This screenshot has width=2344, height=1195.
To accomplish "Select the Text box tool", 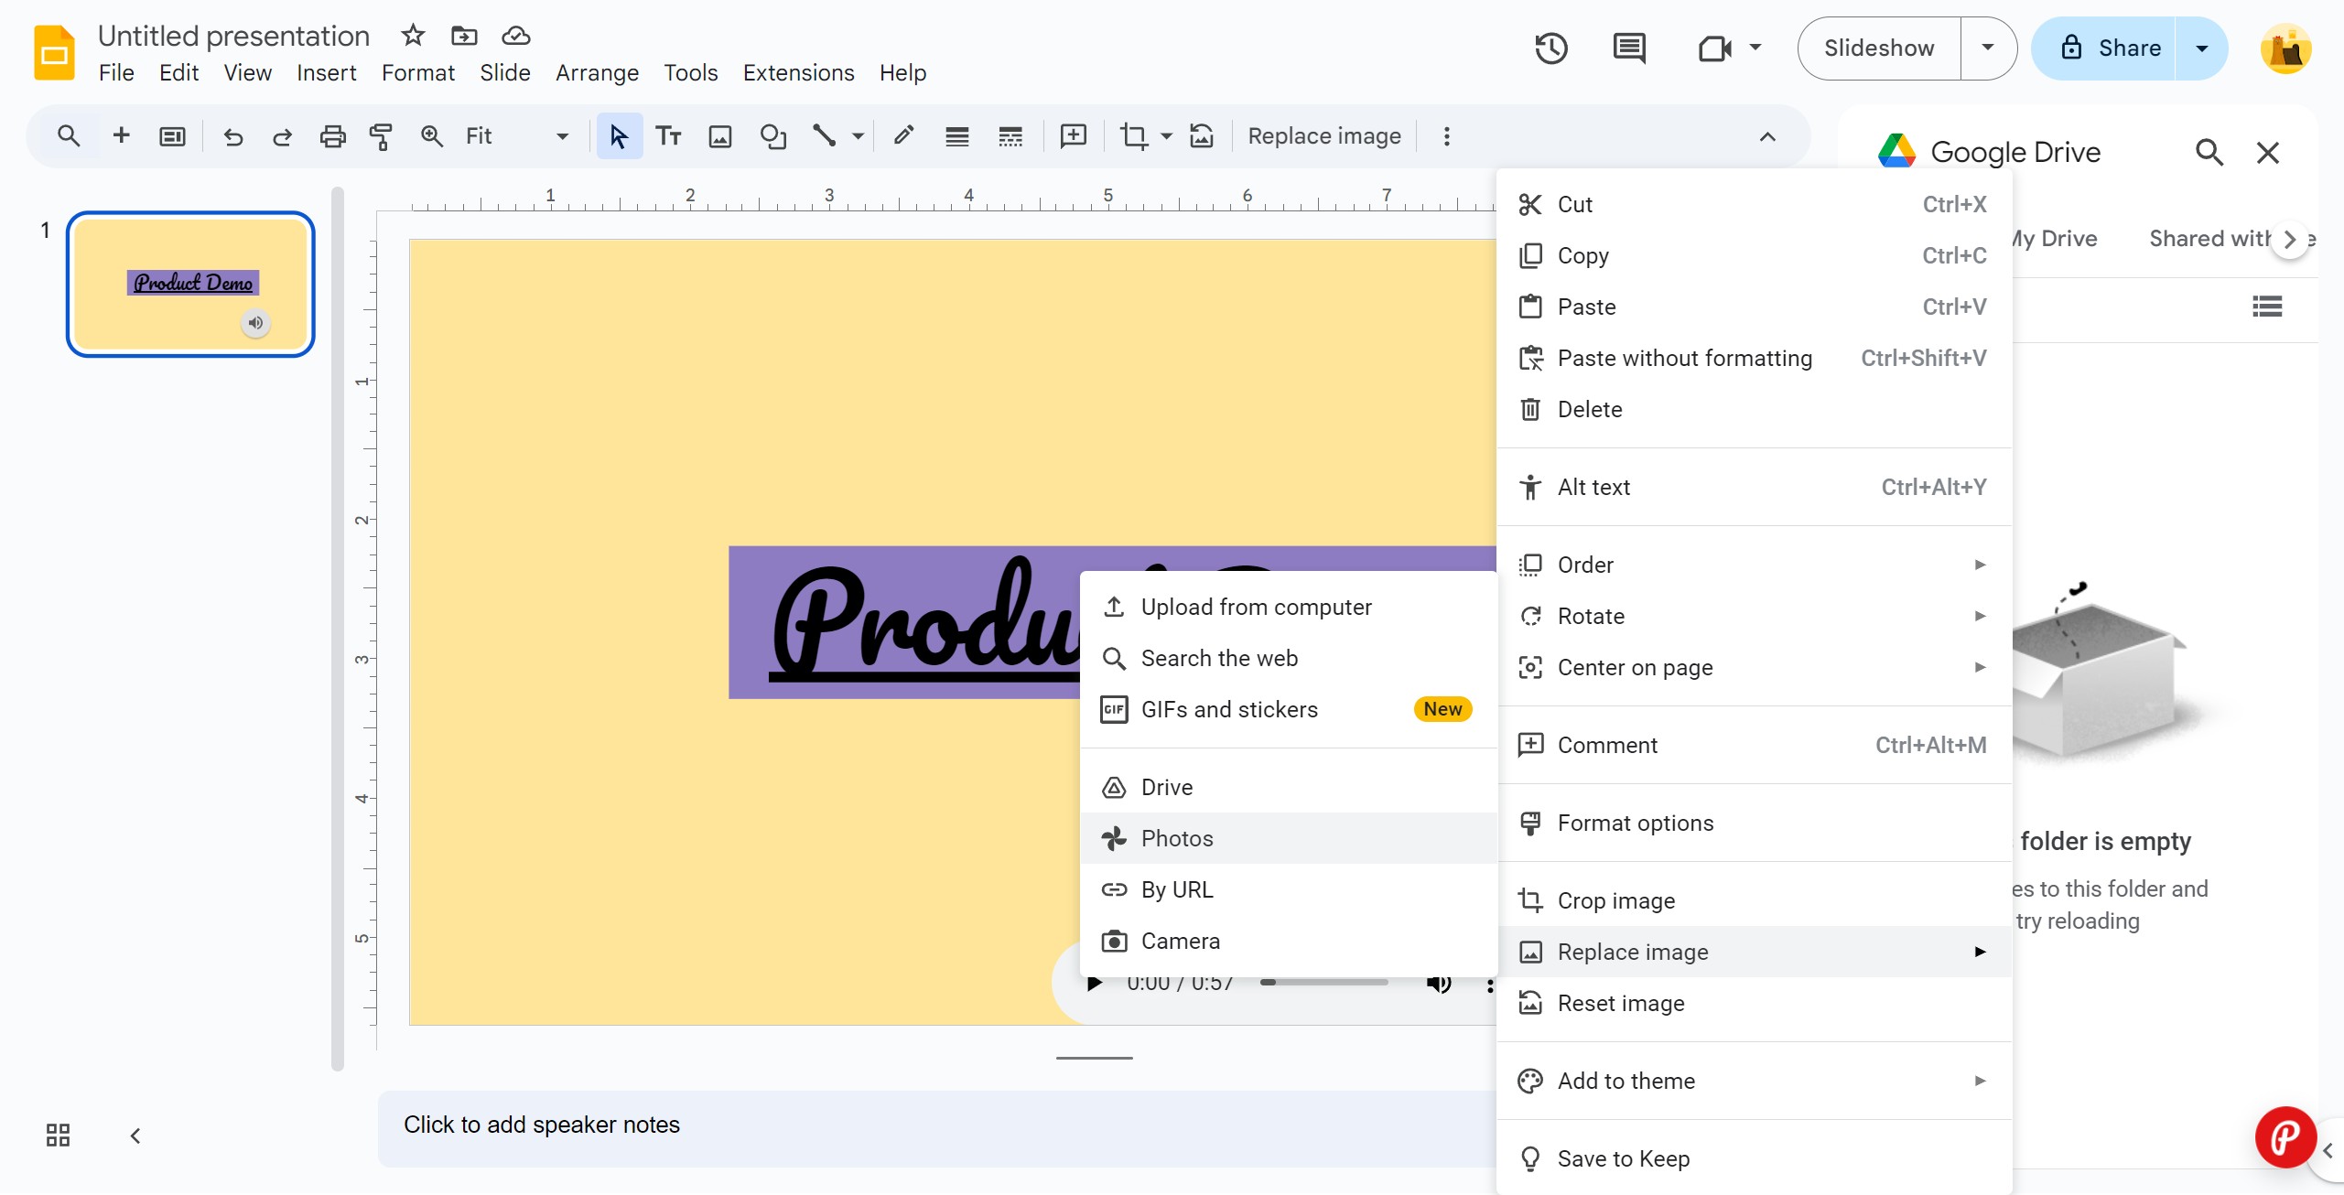I will coord(668,136).
